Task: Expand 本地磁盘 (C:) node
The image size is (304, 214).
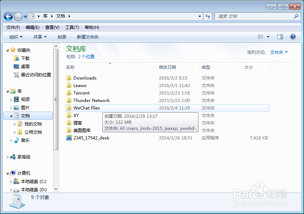Action: (x=11, y=182)
